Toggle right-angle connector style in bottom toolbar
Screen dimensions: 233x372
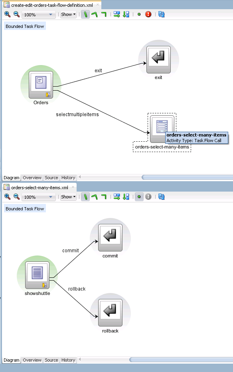click(104, 197)
